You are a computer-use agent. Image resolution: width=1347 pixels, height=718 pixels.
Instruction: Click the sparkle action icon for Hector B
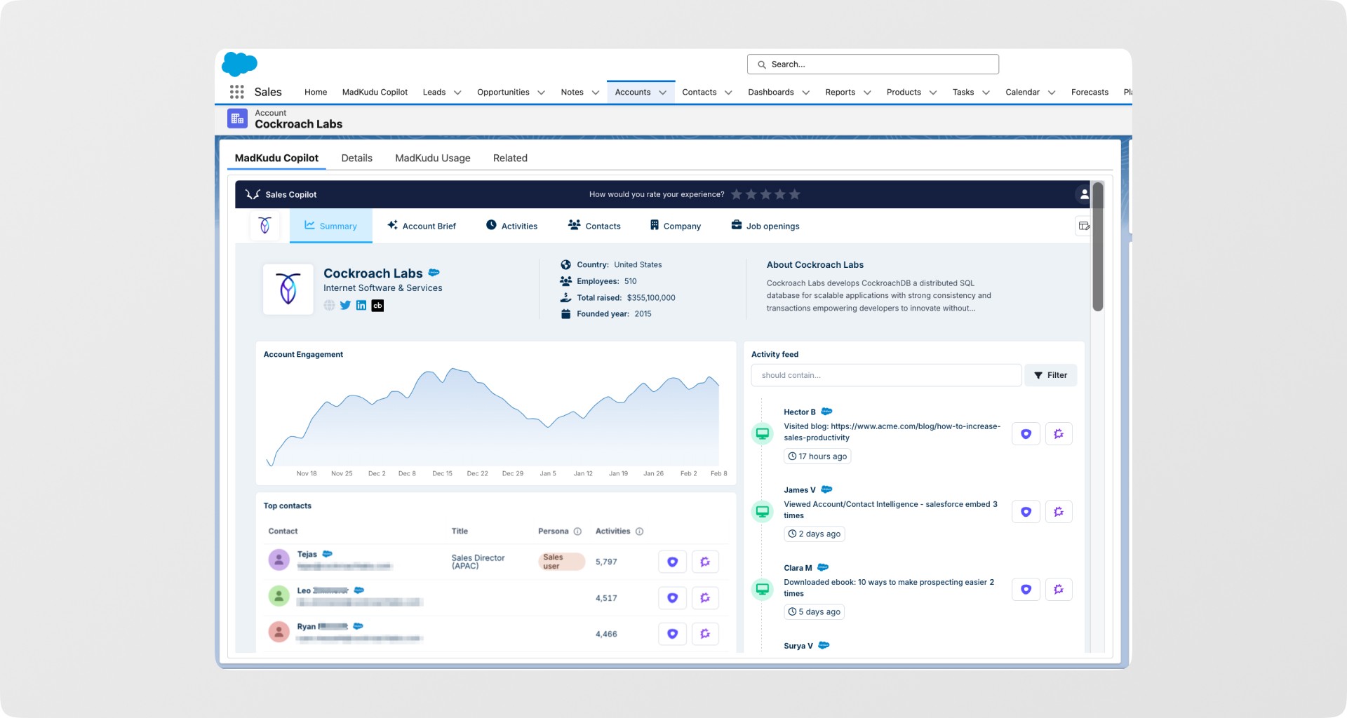1059,434
